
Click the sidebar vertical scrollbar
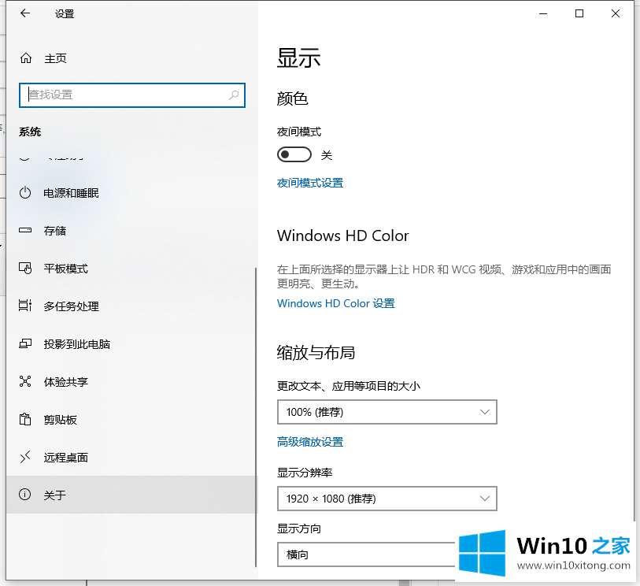point(256,417)
